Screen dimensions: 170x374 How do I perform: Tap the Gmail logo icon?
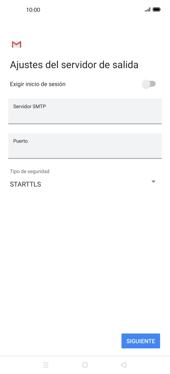(x=17, y=44)
